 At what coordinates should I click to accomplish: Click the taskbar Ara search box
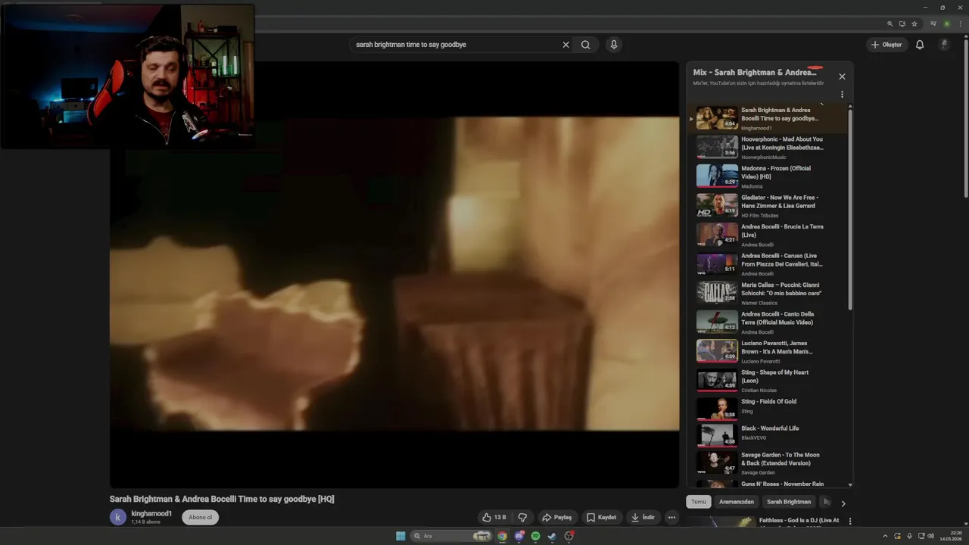click(451, 536)
